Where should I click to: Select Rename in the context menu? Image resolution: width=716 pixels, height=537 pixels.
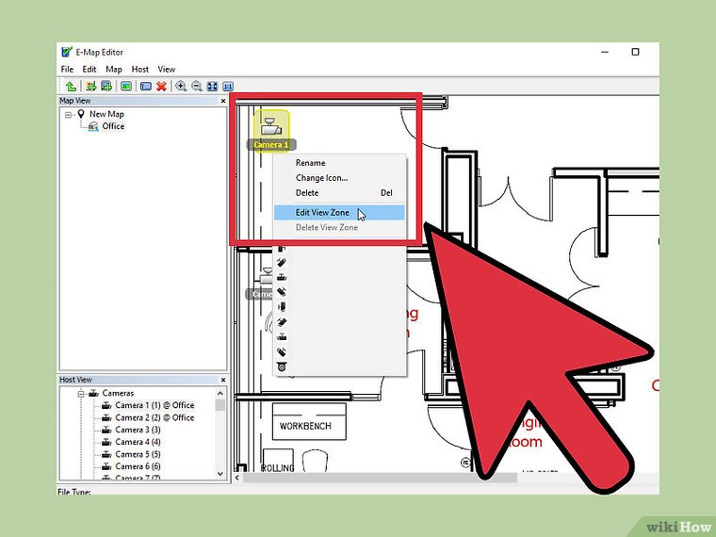(310, 163)
